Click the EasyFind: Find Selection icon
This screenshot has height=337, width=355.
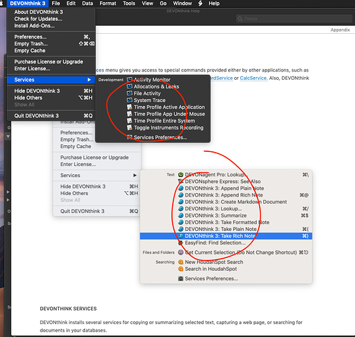click(180, 242)
